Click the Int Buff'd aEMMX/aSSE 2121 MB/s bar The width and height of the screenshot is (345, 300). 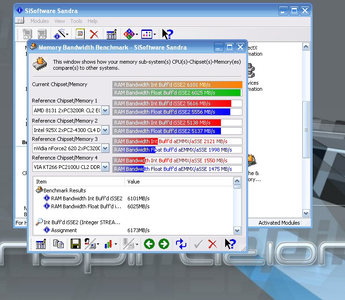[177, 141]
